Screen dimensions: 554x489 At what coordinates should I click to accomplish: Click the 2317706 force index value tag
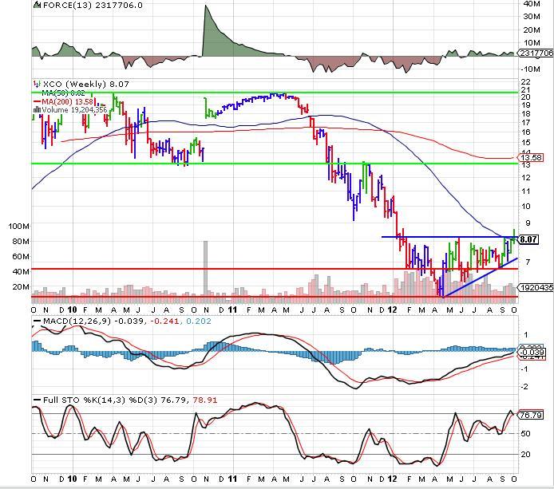536,53
